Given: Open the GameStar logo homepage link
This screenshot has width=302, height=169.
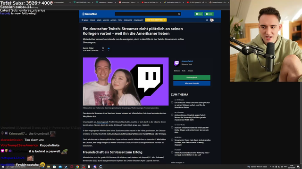Looking at the screenshot, I should (x=89, y=14).
